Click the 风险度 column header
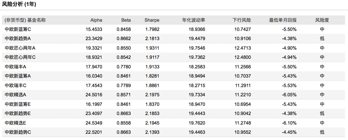Viewport: 348px width, 140px height. [322, 20]
